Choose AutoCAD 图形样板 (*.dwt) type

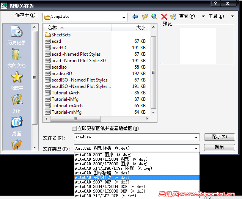pos(137,177)
